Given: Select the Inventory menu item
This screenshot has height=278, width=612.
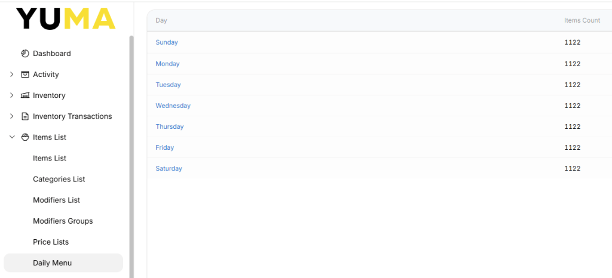Looking at the screenshot, I should point(49,95).
